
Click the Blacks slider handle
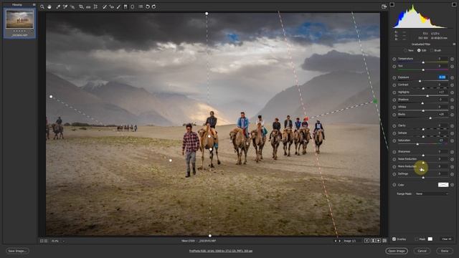430,118
